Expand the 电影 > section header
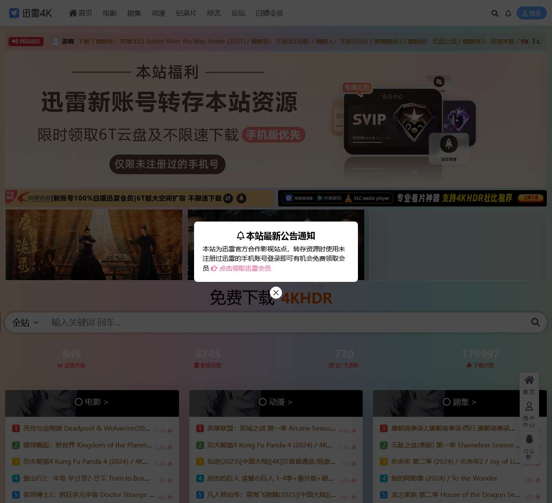The height and width of the screenshot is (503, 552). pyautogui.click(x=92, y=402)
